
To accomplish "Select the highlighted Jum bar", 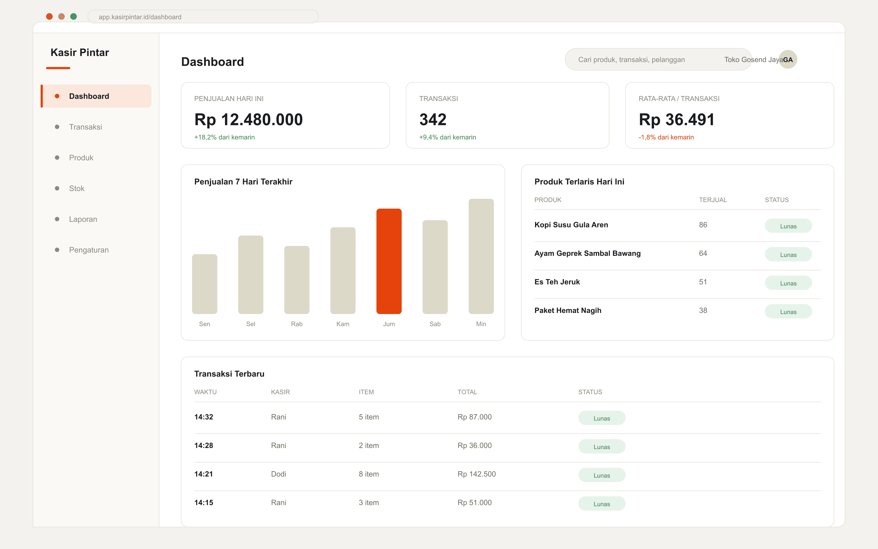I will 389,261.
